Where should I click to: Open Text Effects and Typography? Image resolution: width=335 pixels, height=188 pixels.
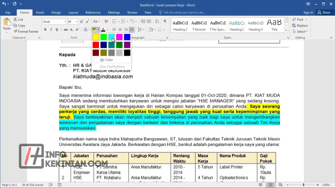tap(85, 30)
